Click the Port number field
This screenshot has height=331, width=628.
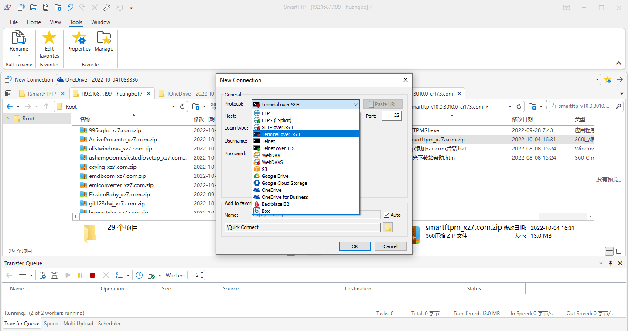[x=392, y=116]
